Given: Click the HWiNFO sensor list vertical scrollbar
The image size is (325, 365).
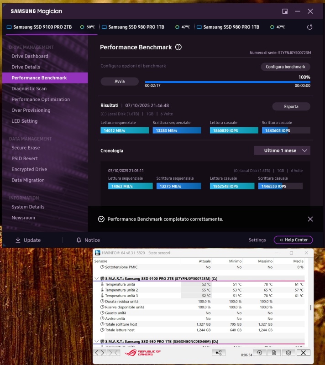Looking at the screenshot, I should (311, 308).
